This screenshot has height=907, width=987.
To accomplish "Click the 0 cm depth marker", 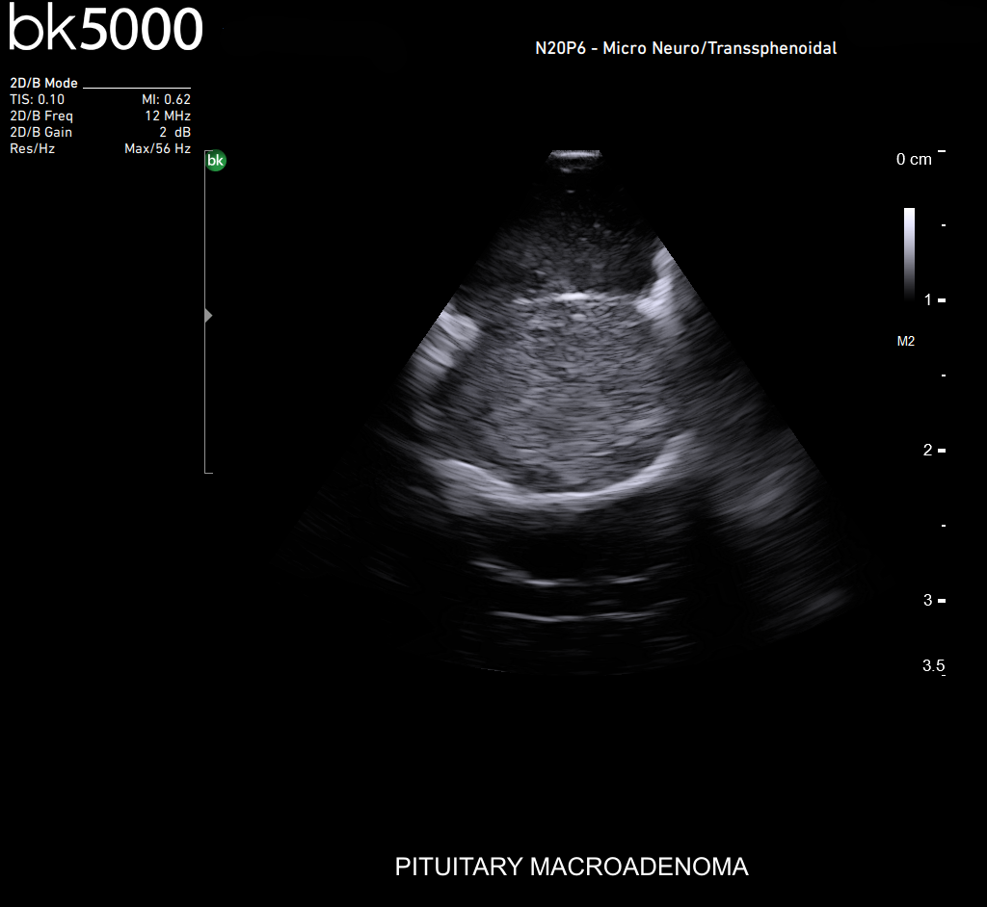I will (x=914, y=160).
